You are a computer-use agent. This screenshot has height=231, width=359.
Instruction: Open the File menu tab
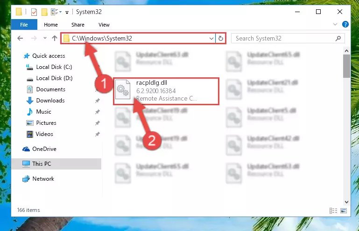(x=24, y=25)
